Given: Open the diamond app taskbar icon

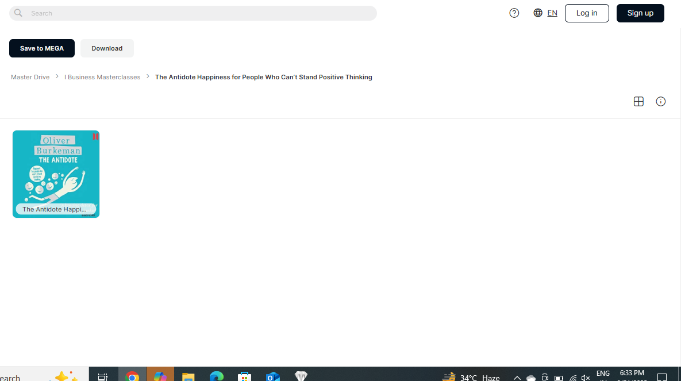Looking at the screenshot, I should [301, 376].
